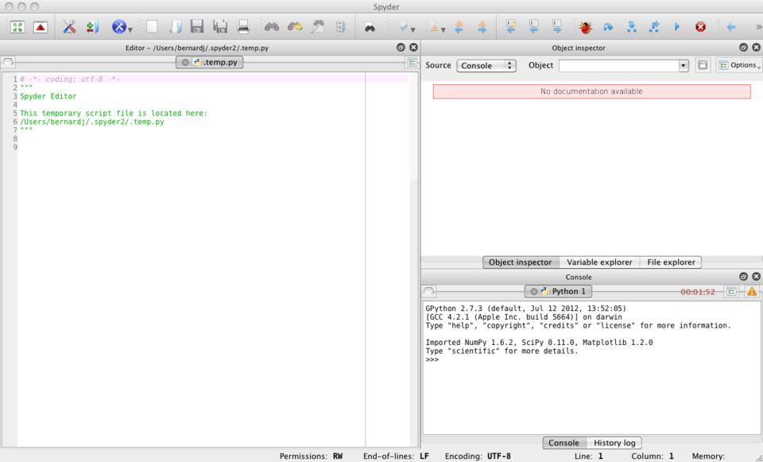Screen dimensions: 763x462
Task: Switch to the Variable explorer tab
Action: coord(599,262)
